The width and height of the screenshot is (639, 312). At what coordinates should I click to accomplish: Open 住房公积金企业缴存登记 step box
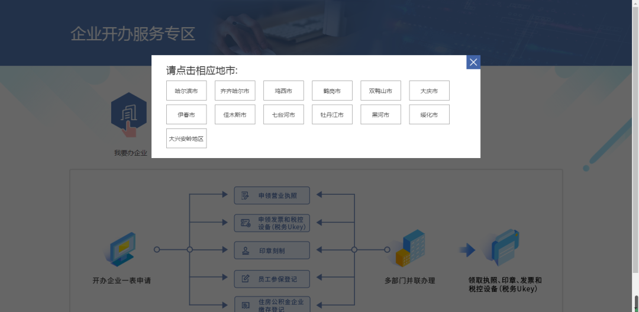pyautogui.click(x=272, y=304)
